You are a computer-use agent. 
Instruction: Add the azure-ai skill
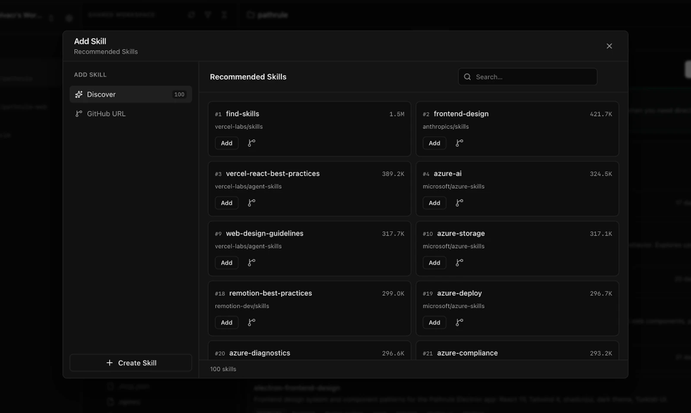pyautogui.click(x=434, y=203)
